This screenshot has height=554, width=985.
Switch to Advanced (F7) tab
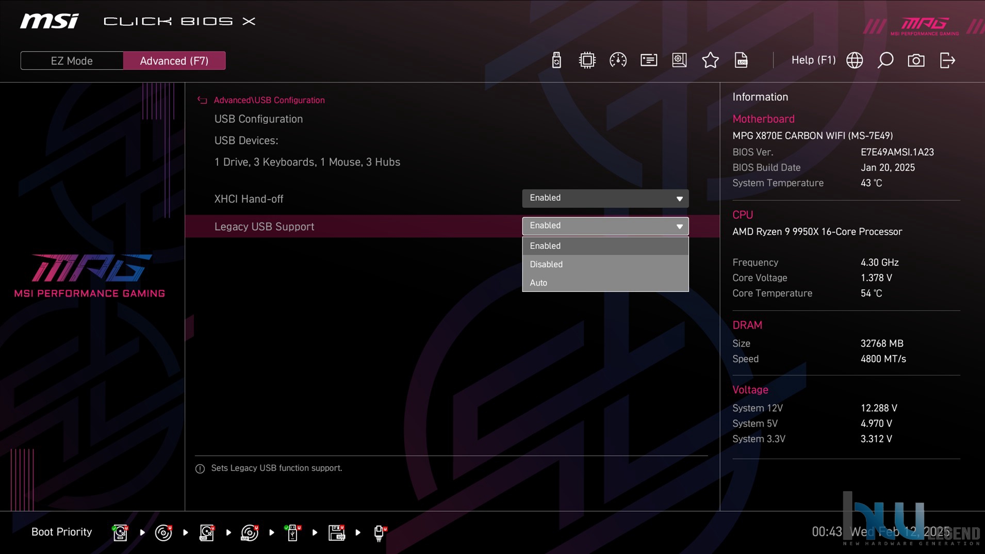(174, 61)
